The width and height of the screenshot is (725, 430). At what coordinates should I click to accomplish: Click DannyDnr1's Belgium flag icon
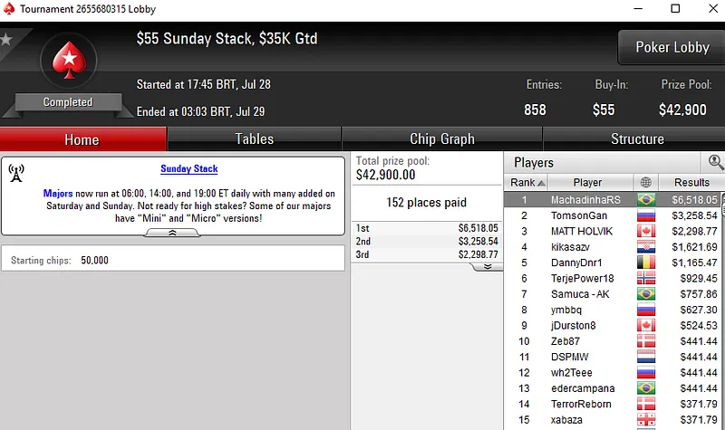645,263
